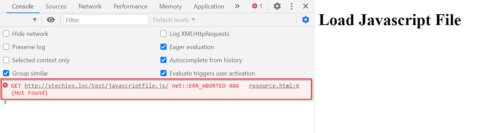Switch to the Network tab
The image size is (482, 133).
90,6
